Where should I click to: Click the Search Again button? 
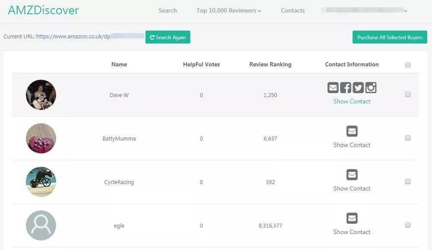[168, 37]
